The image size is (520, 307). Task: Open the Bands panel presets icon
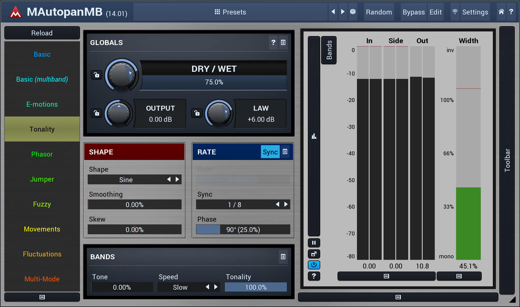point(283,257)
